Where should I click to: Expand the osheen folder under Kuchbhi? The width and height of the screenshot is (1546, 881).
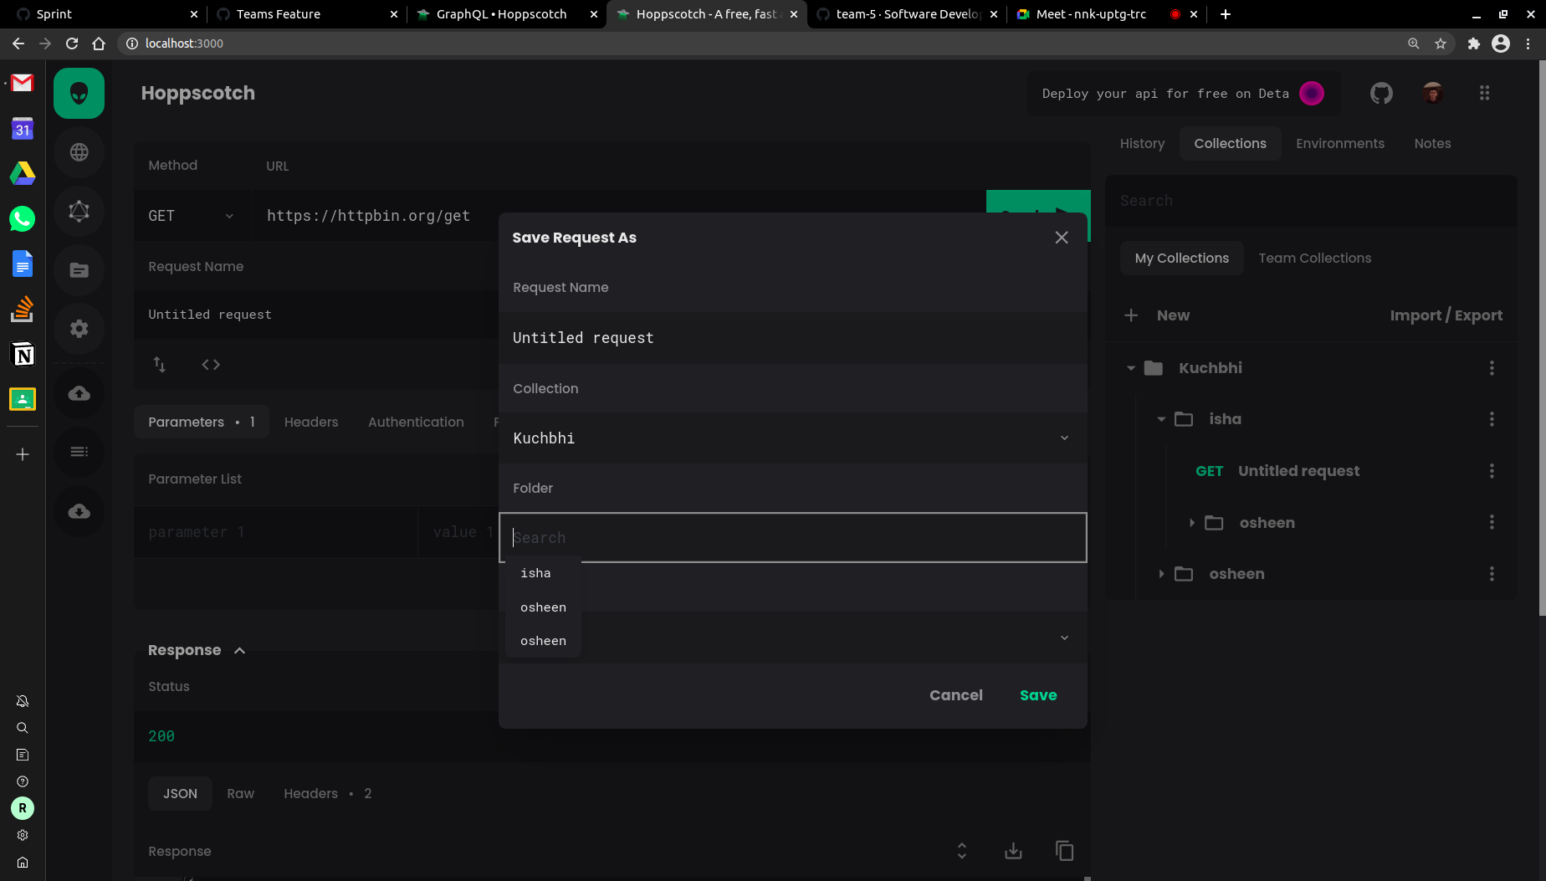(1161, 574)
